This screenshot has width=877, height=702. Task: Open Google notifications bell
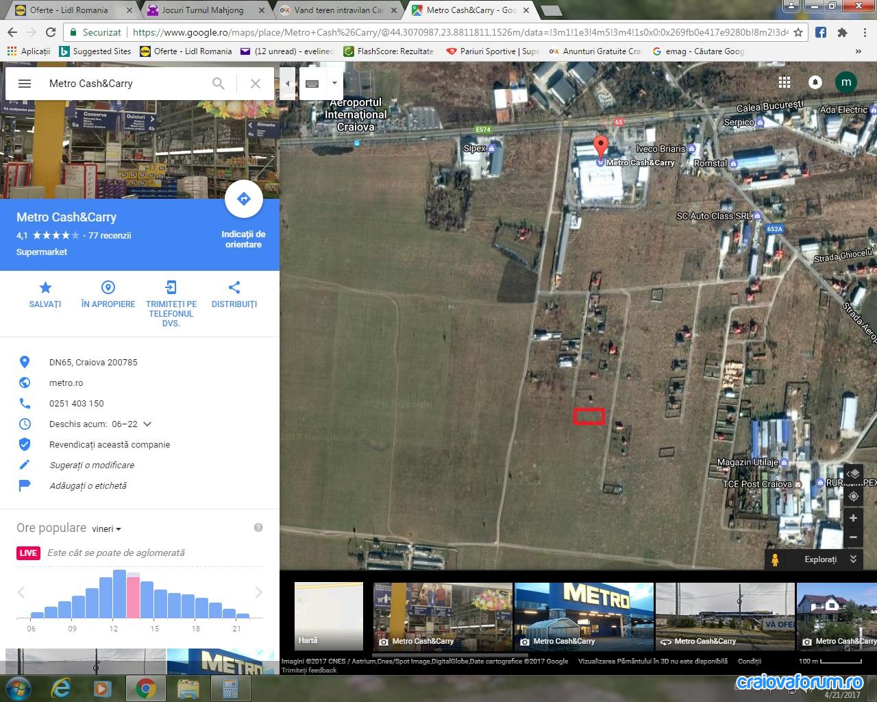point(815,82)
